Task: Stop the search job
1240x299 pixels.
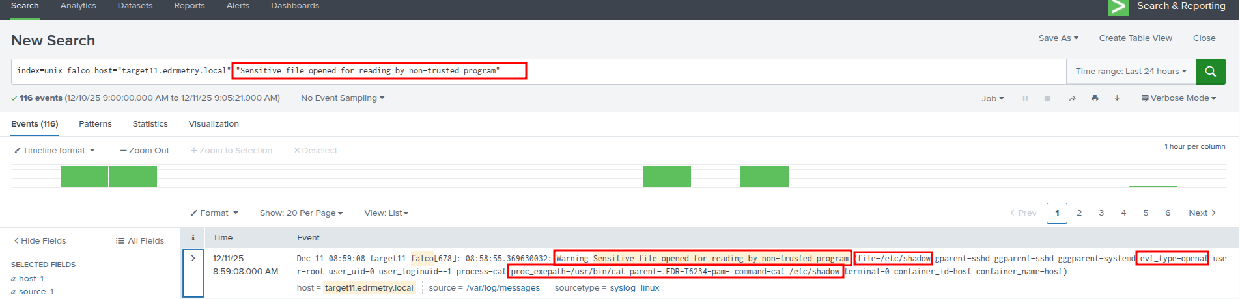Action: tap(1047, 98)
